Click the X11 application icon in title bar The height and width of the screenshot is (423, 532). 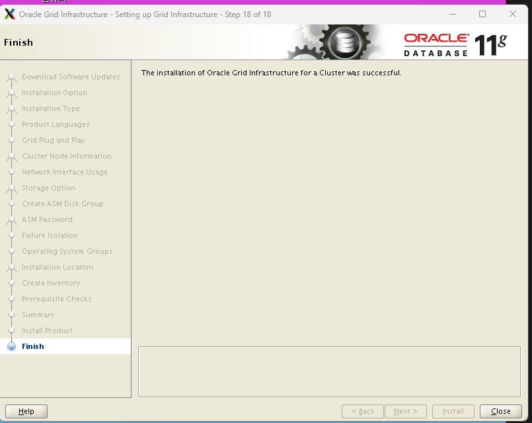[10, 14]
